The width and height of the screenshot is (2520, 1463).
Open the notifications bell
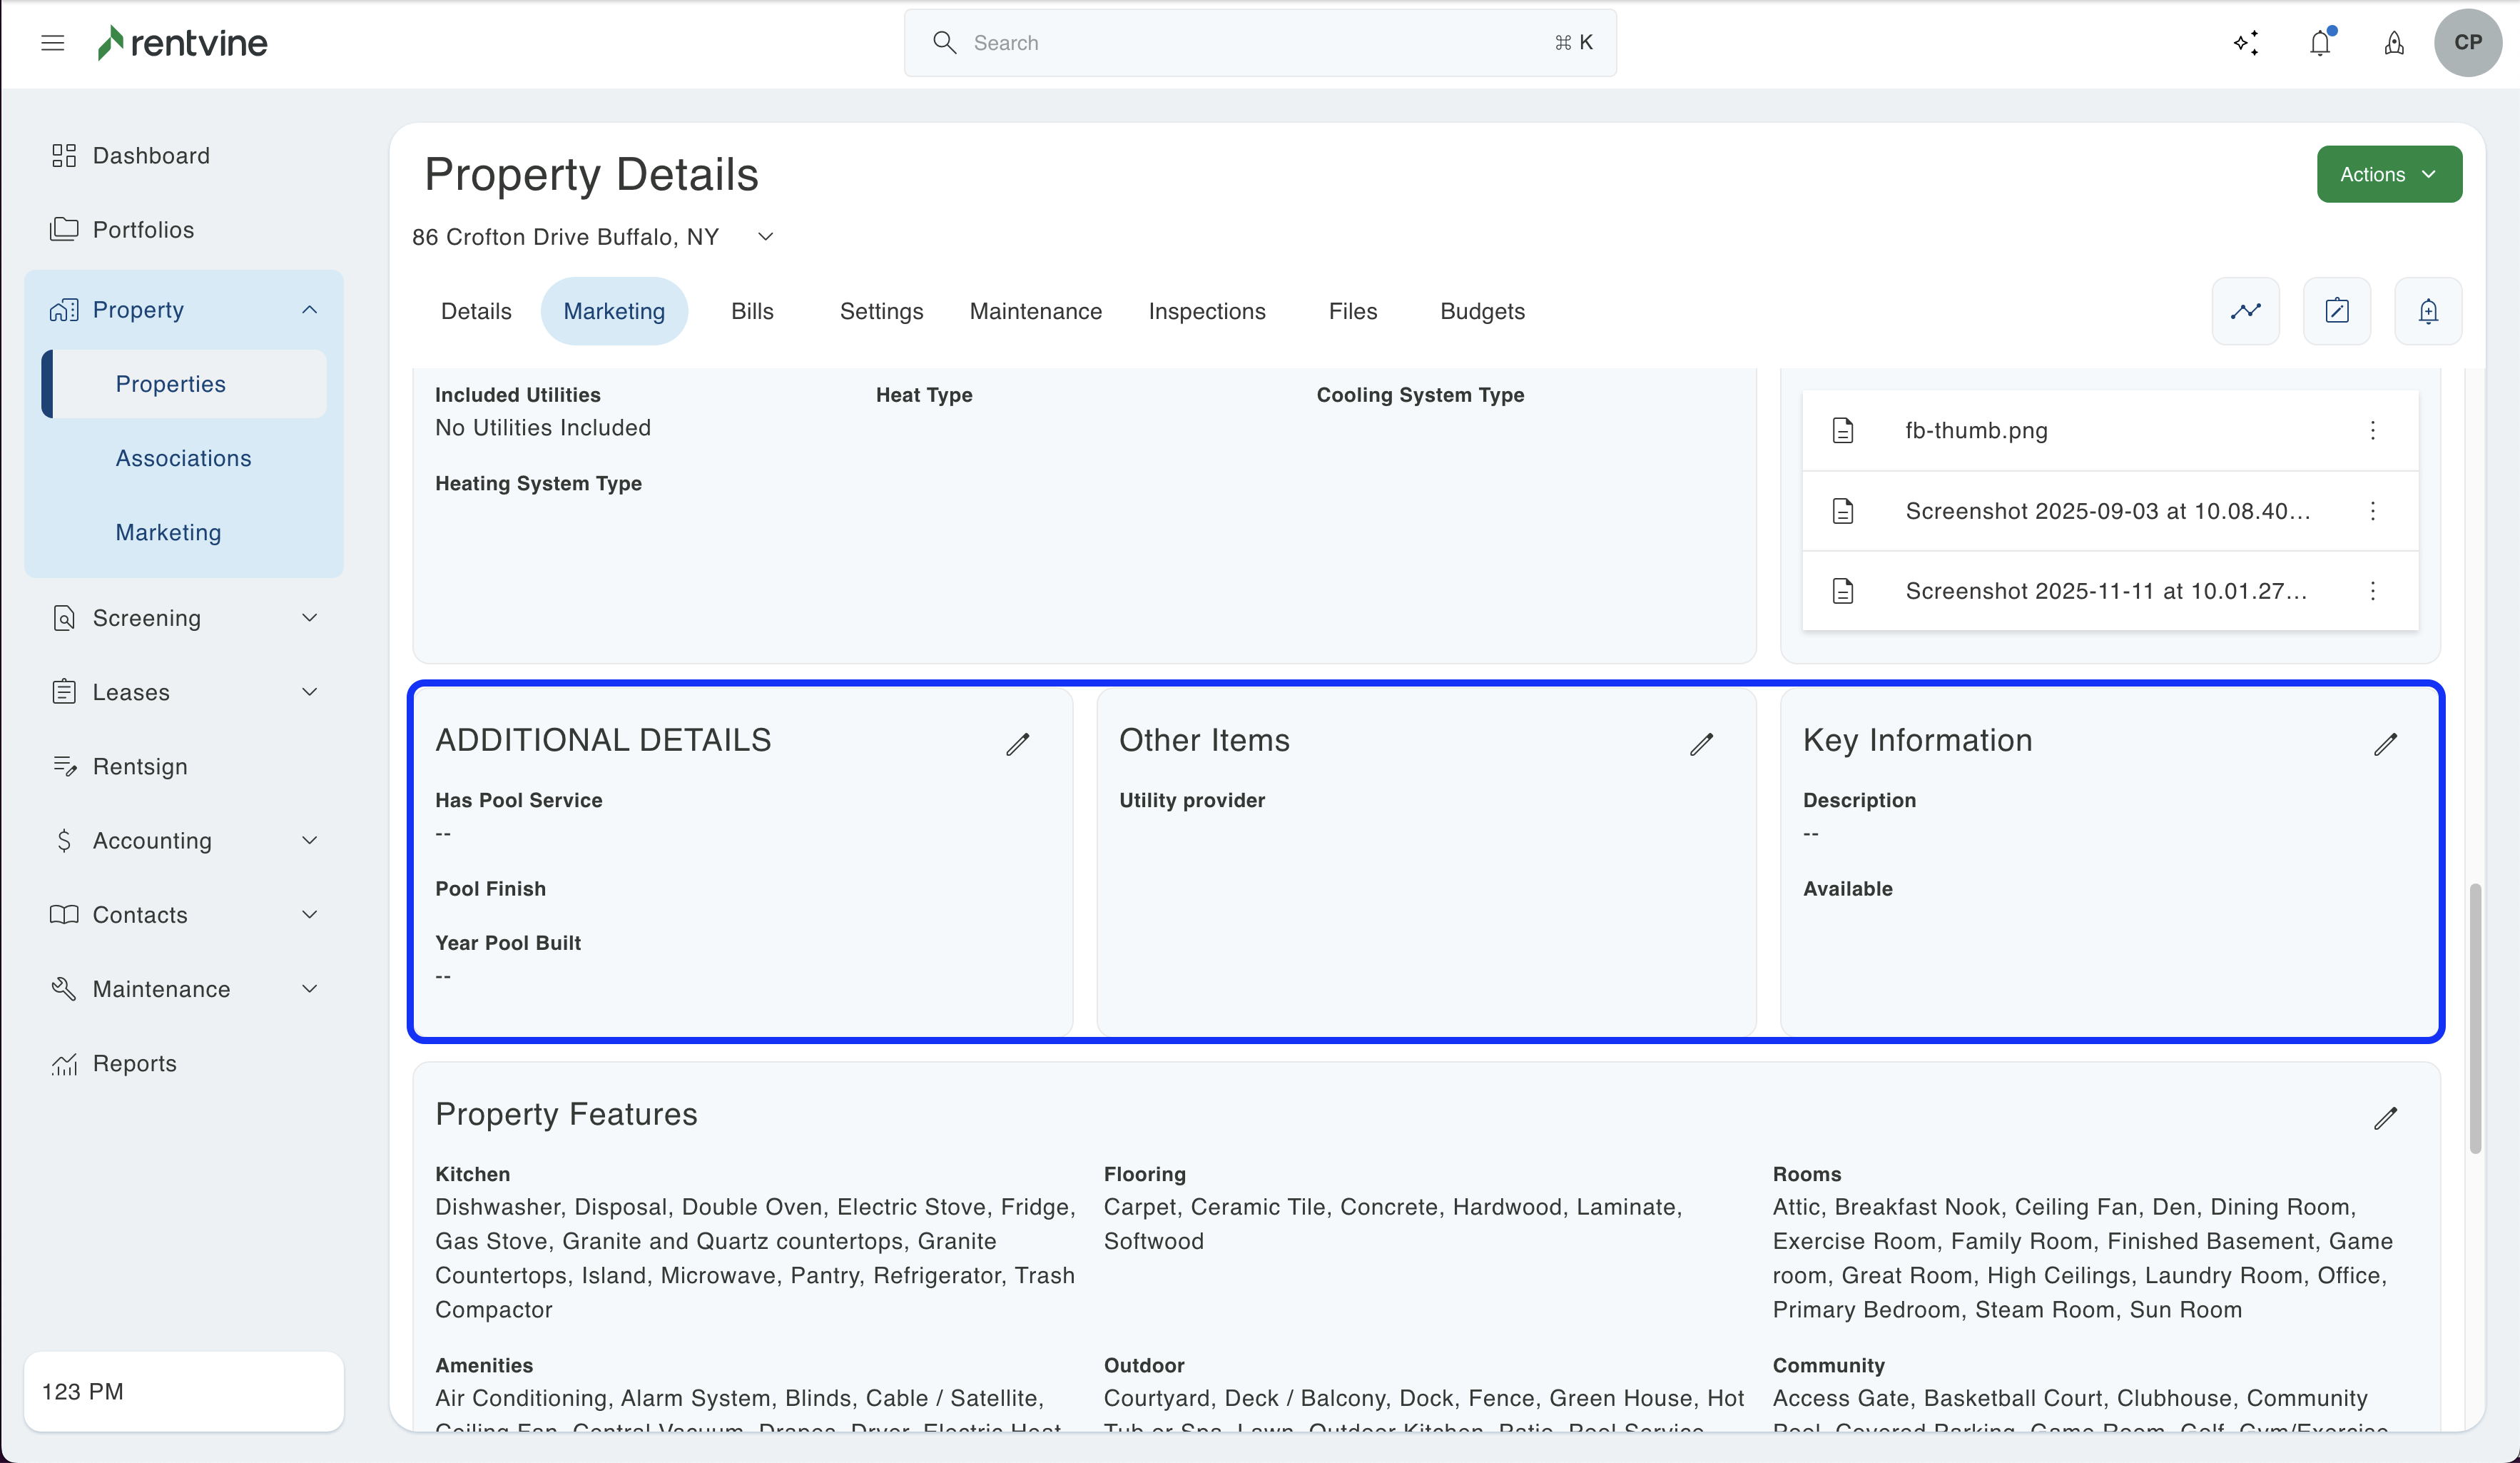coord(2320,43)
